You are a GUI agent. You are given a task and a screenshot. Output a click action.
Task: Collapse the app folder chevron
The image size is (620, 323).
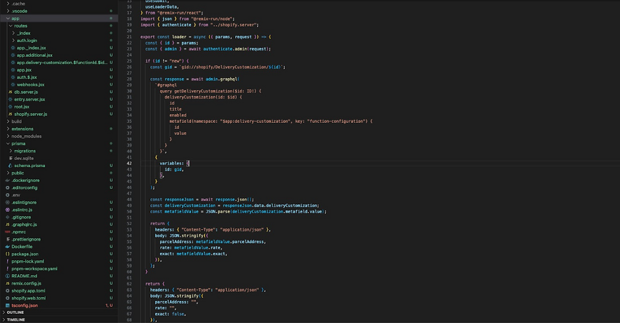pos(8,18)
